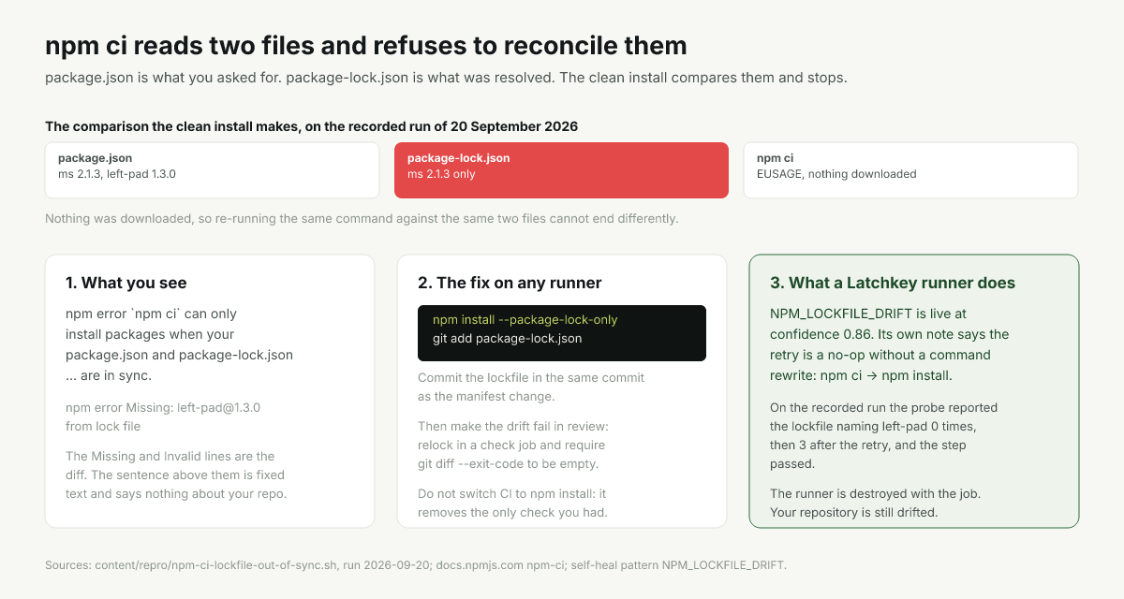This screenshot has width=1124, height=599.
Task: Click 'Do not switch CI to npm install' paragraph
Action: 513,503
